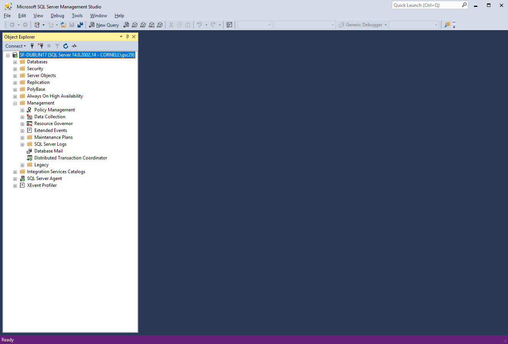This screenshot has width=508, height=344.
Task: Select the Resource Governor item
Action: (54, 124)
